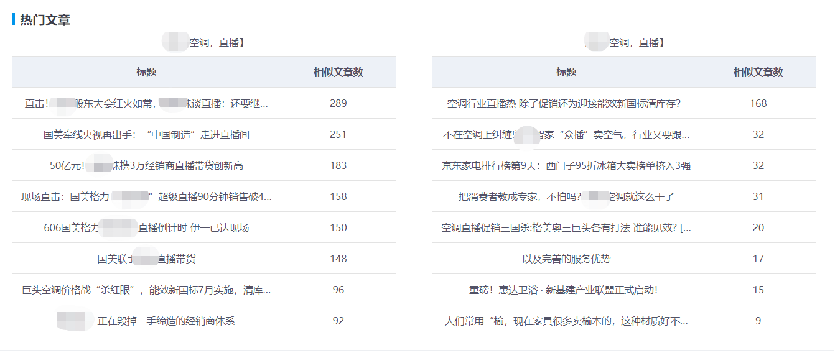Screen dimensions: 835x353
Task: Select the similar-count value 9
Action: pos(758,321)
